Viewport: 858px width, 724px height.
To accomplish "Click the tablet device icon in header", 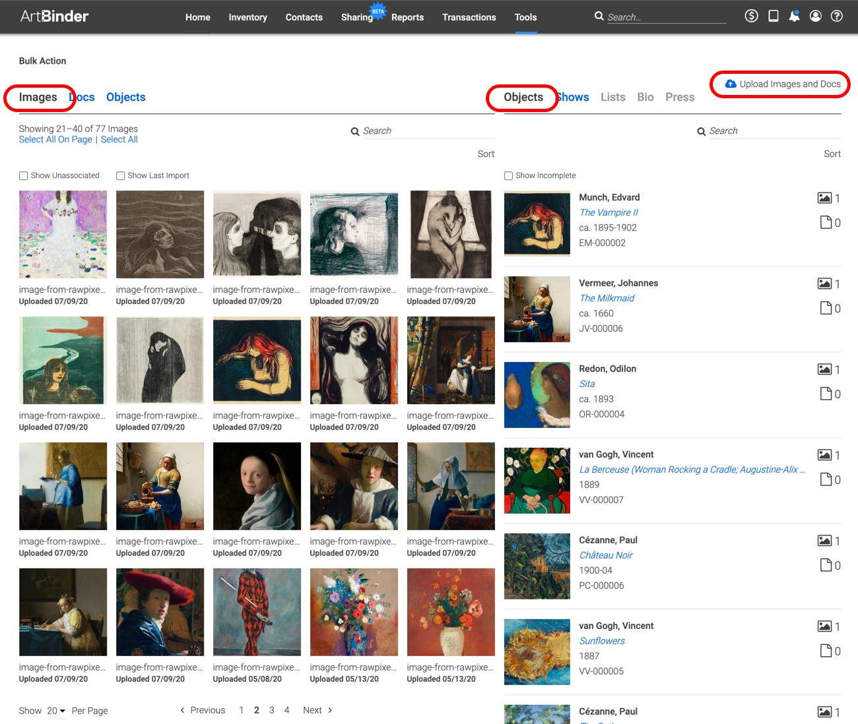I will 774,16.
